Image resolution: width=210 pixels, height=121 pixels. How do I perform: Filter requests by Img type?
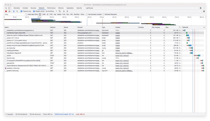point(55,14)
